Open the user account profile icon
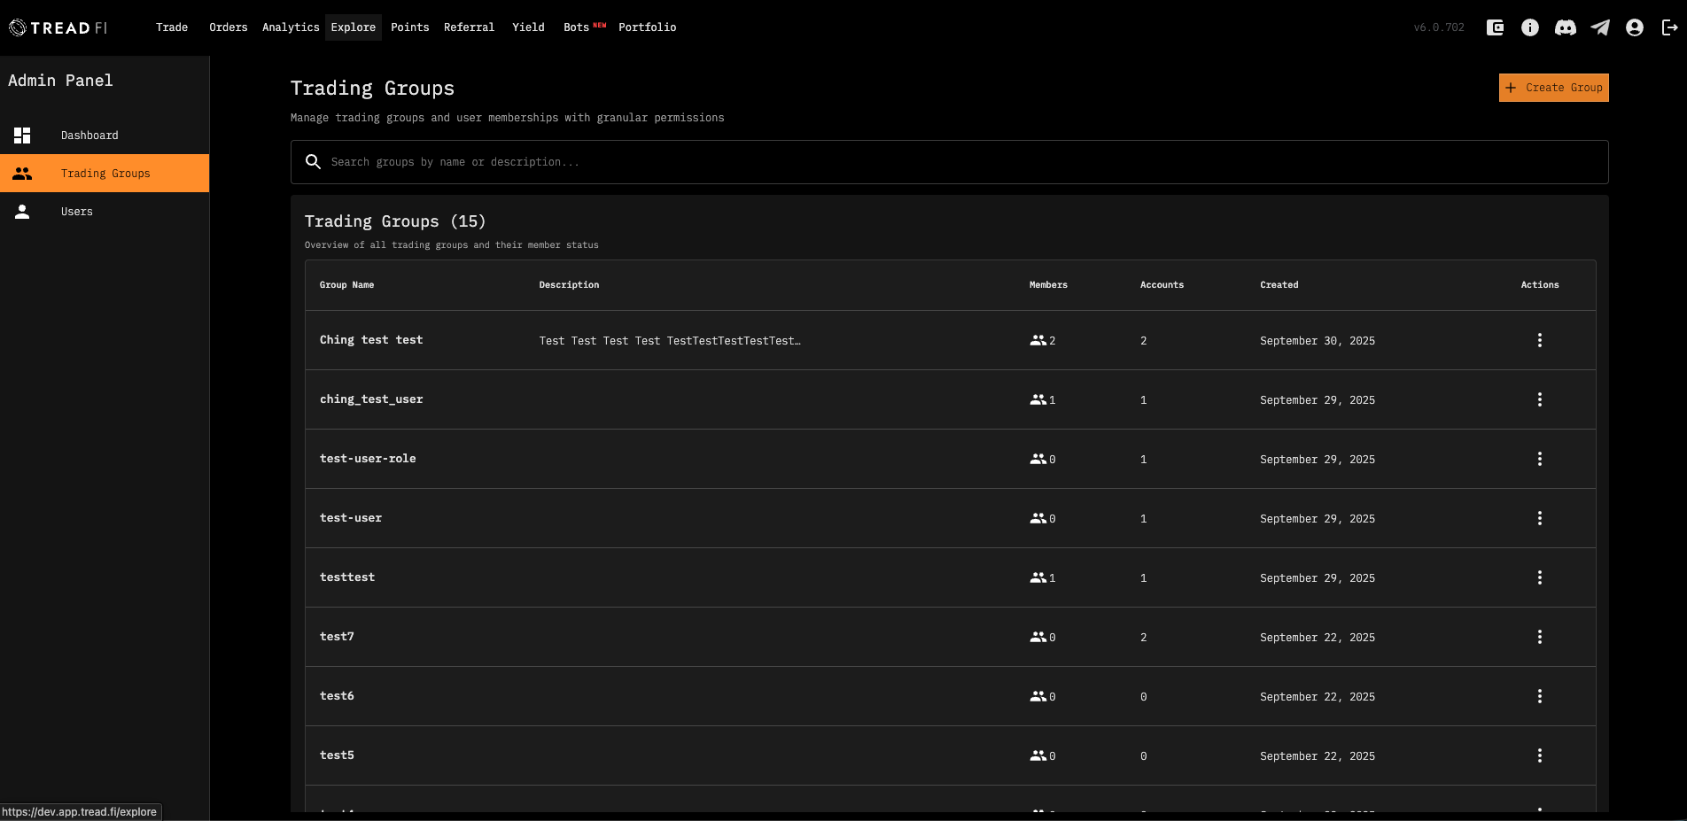This screenshot has width=1687, height=821. coord(1635,27)
